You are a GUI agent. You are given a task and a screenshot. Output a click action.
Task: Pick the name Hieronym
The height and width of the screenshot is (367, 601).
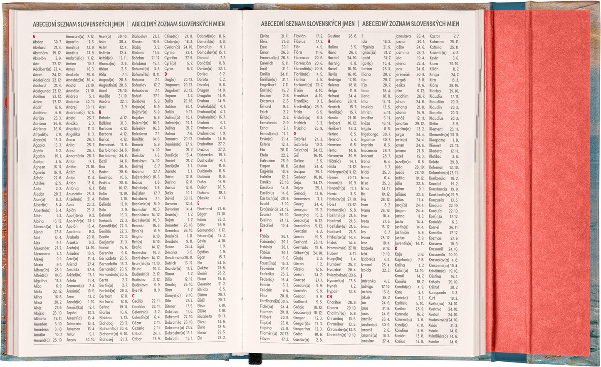tap(335, 156)
